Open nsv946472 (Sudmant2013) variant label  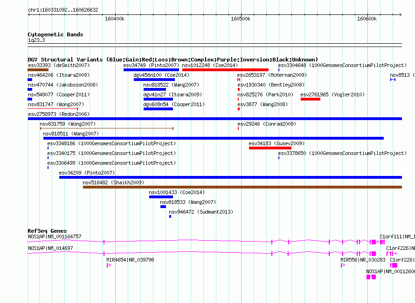[201, 212]
